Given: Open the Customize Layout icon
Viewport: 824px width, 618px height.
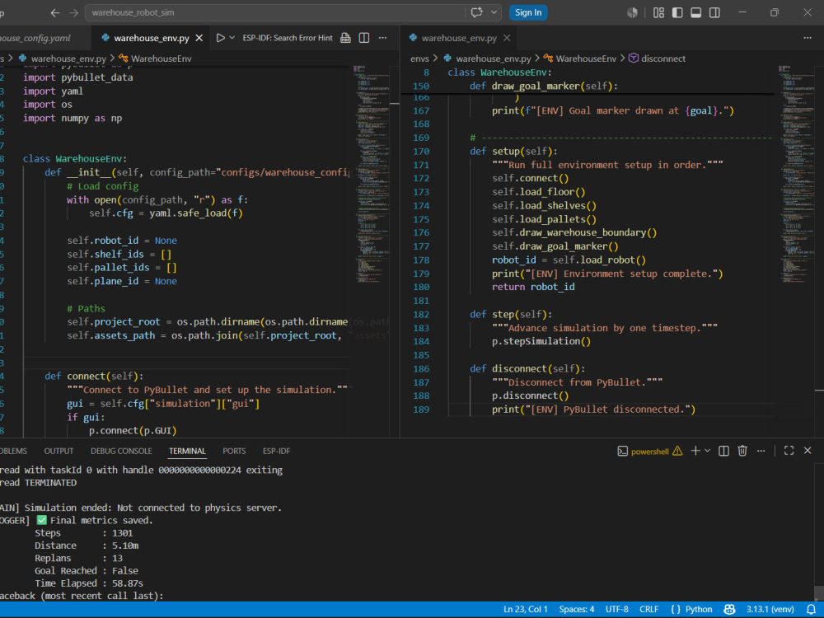Looking at the screenshot, I should [x=658, y=12].
